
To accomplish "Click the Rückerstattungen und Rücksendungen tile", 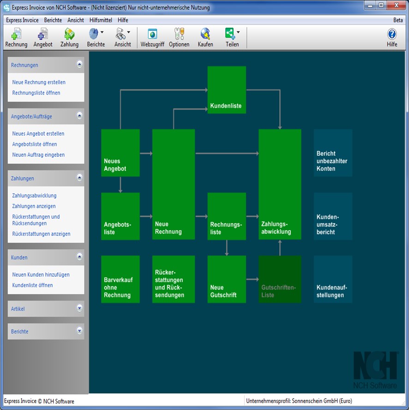I will [x=174, y=279].
